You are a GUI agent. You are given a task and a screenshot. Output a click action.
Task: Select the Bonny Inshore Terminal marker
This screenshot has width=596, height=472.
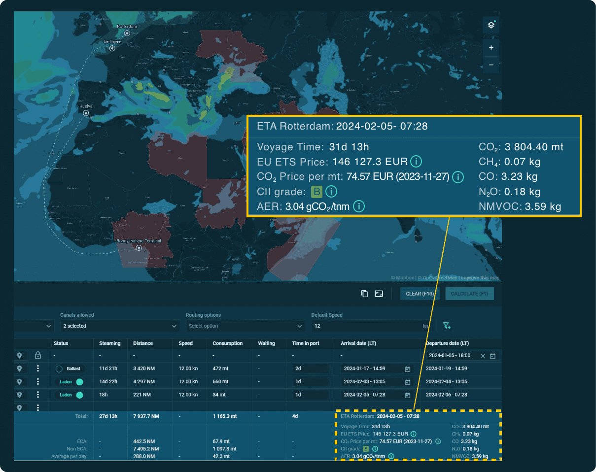click(x=139, y=248)
